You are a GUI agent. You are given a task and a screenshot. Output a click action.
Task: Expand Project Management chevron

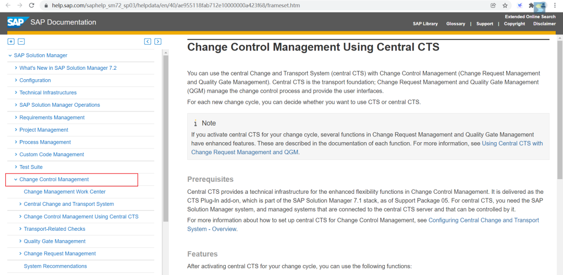pos(16,130)
